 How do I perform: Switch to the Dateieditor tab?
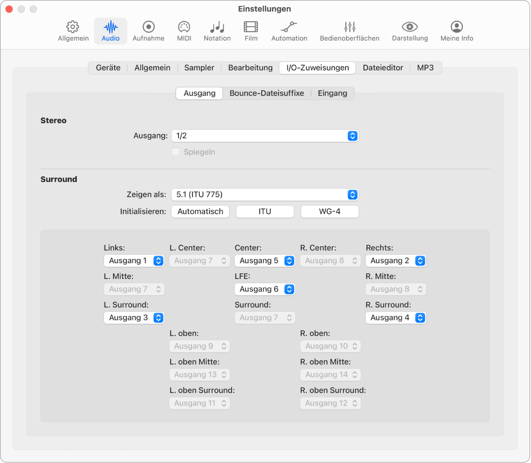[383, 68]
